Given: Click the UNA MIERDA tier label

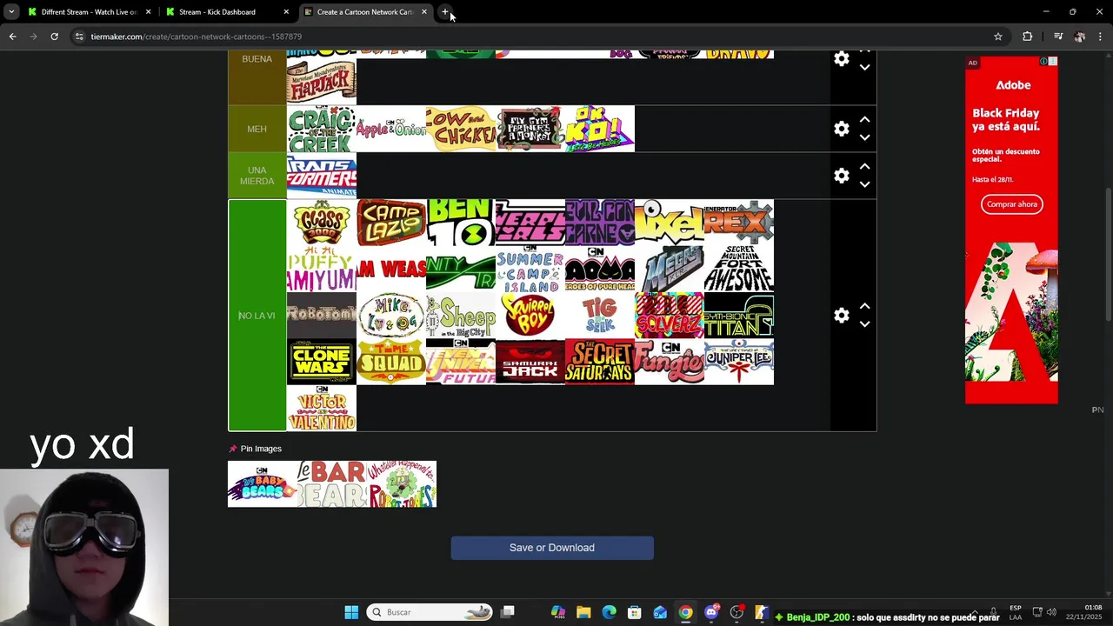Looking at the screenshot, I should (x=257, y=176).
